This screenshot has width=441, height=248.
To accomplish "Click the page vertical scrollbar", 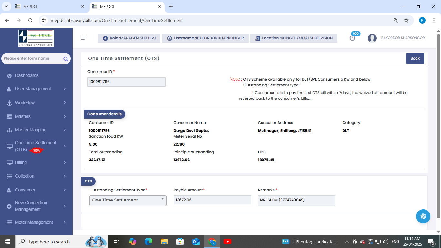I will [x=438, y=126].
